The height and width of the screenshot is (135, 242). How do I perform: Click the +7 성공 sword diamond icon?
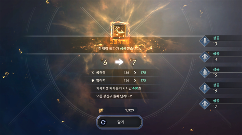click(205, 104)
